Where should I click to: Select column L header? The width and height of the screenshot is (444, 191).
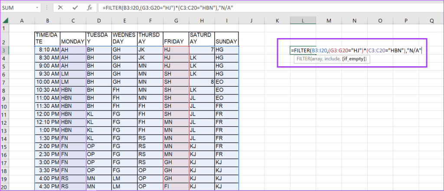coord(303,20)
